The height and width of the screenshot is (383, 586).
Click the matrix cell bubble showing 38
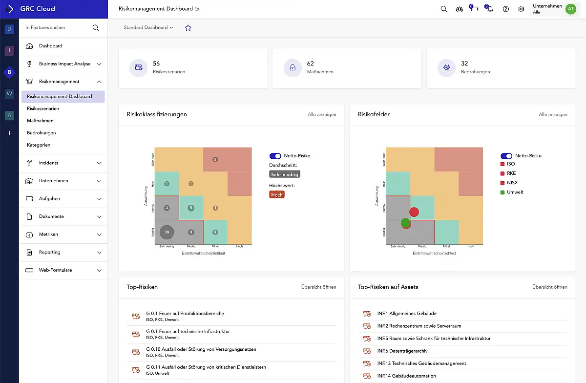[167, 232]
